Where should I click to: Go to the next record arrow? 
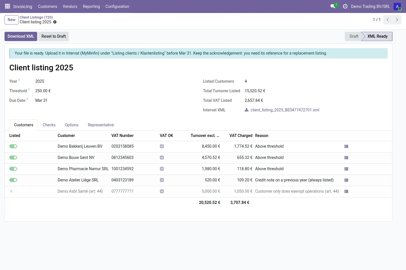tap(397, 20)
